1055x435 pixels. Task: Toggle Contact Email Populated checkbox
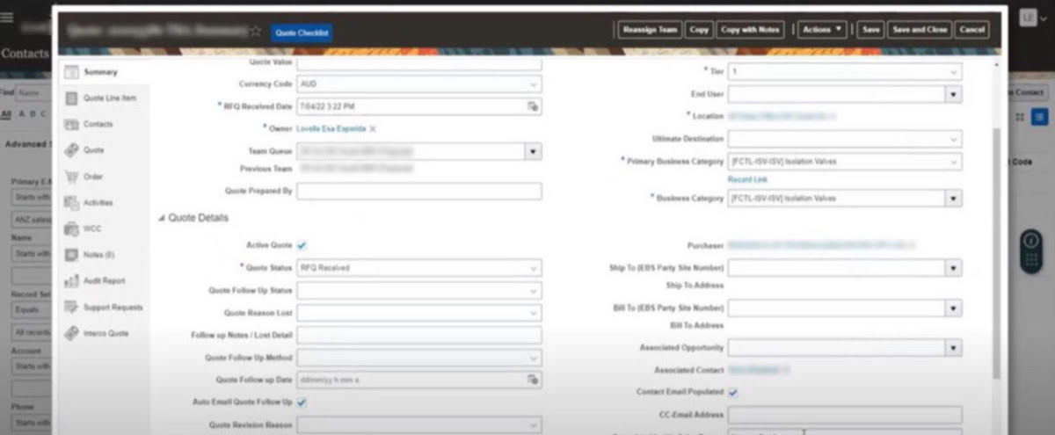(733, 392)
